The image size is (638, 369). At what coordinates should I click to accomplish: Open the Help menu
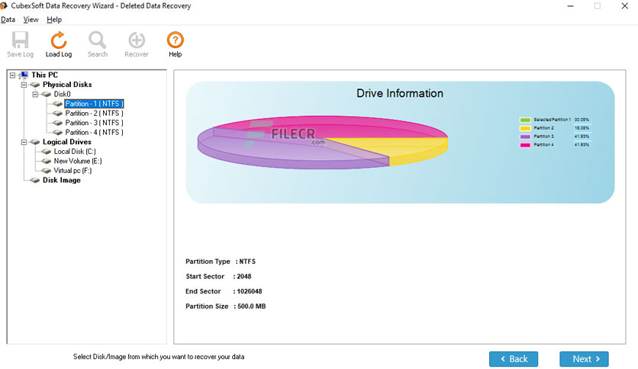coord(54,20)
